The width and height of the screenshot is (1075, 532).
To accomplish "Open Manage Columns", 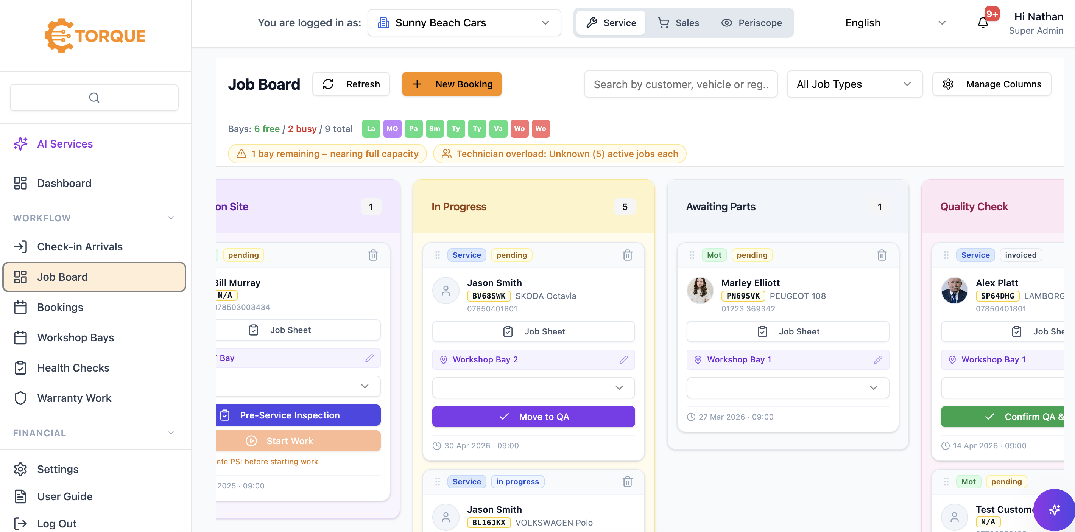I will [992, 84].
